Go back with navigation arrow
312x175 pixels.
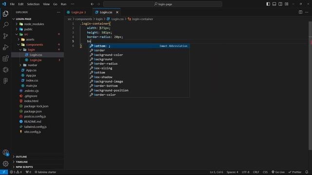92,4
